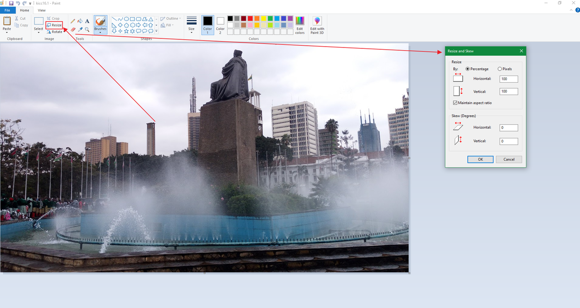Image resolution: width=580 pixels, height=308 pixels.
Task: Choose the purple color swatch
Action: click(x=290, y=19)
